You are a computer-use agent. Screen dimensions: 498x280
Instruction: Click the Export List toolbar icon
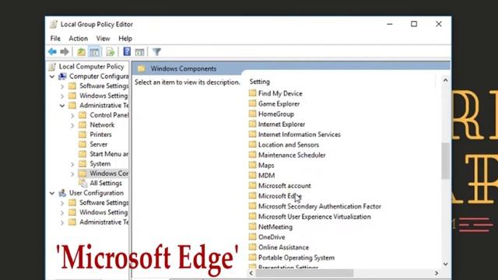pos(110,52)
